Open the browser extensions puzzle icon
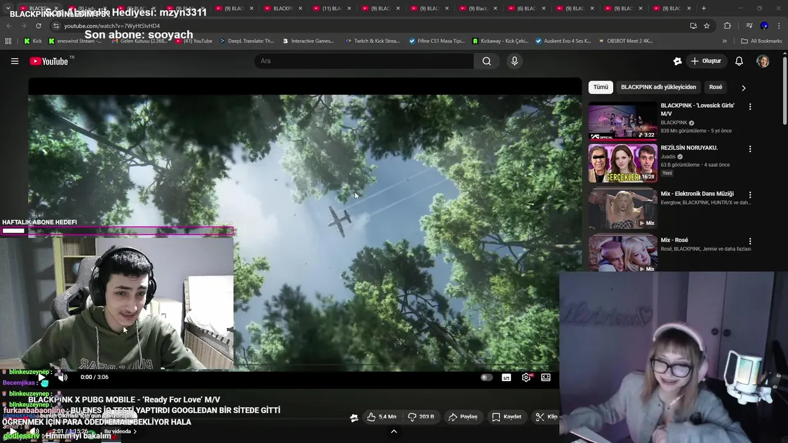Viewport: 788px width, 443px height. pos(727,26)
